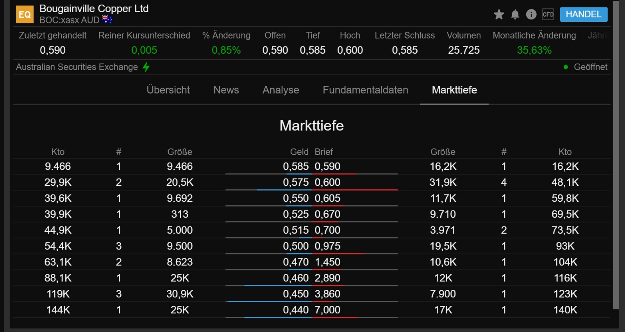Click the Geld column header
The width and height of the screenshot is (625, 332).
pos(299,152)
